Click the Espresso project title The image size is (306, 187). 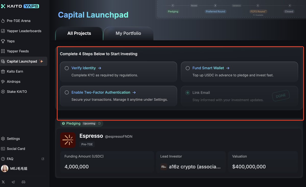[x=91, y=136]
